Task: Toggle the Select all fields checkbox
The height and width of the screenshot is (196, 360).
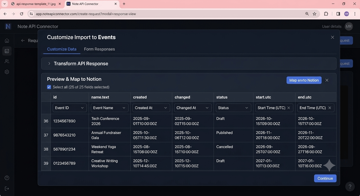Action: point(49,87)
